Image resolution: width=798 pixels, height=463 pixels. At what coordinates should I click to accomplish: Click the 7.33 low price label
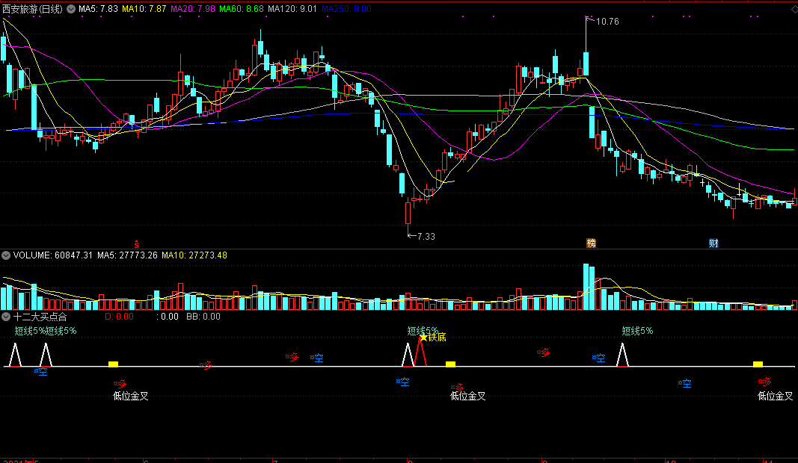(x=426, y=236)
